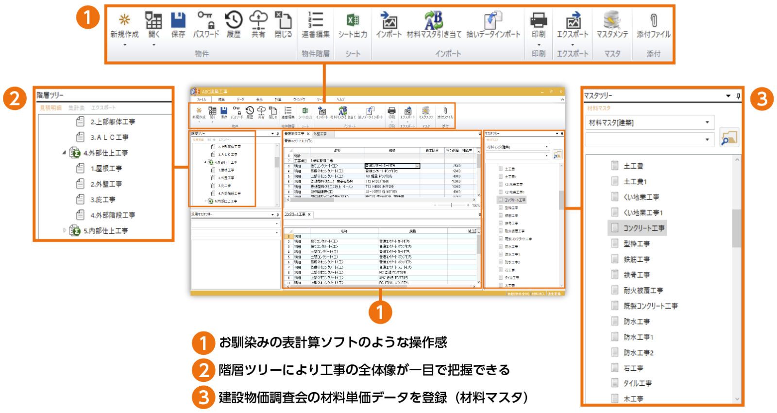Select コンクリート工事 in enlarged マスタツリー list
The height and width of the screenshot is (413, 777).
pyautogui.click(x=643, y=228)
